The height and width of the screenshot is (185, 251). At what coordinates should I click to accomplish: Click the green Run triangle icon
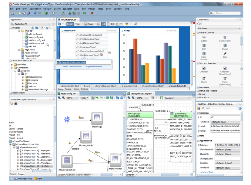coord(85,13)
